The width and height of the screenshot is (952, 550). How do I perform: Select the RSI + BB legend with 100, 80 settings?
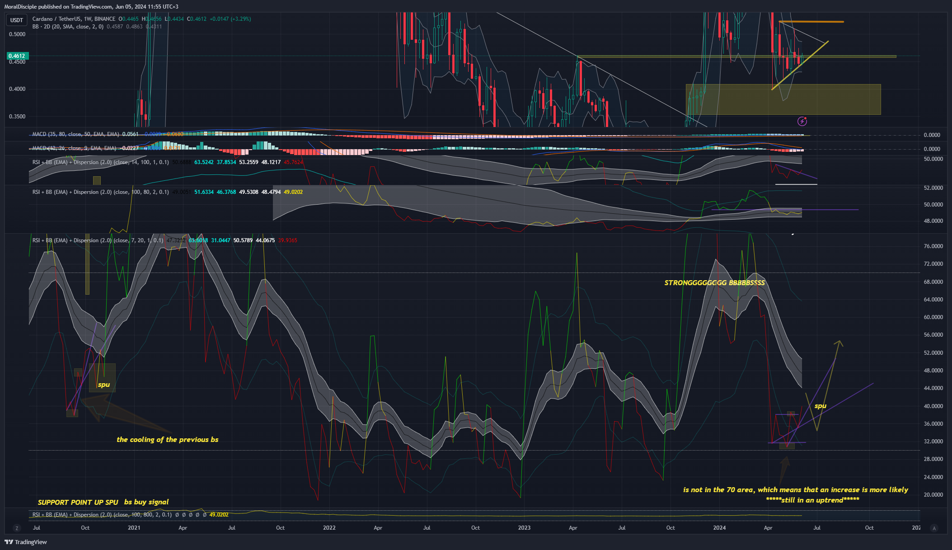coord(100,192)
